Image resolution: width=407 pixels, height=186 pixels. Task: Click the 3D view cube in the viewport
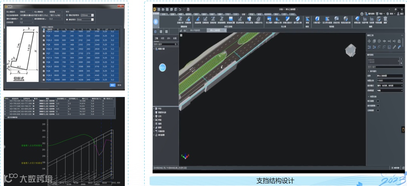click(x=351, y=50)
